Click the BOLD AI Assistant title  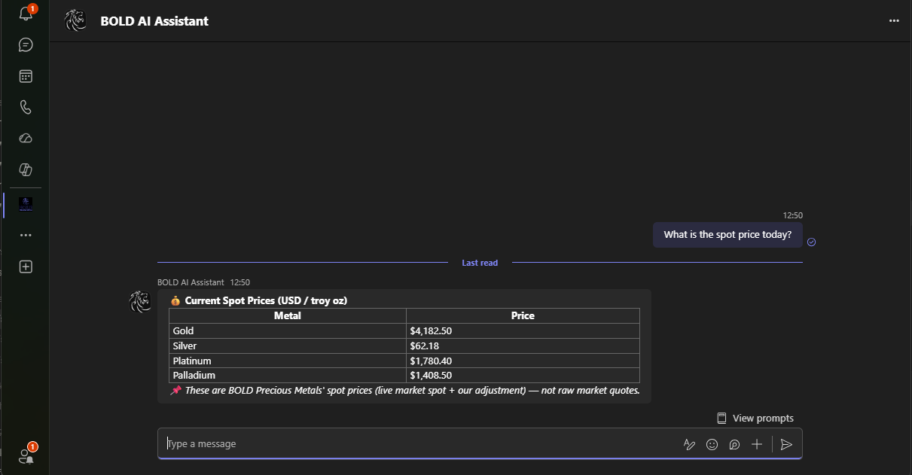tap(154, 21)
